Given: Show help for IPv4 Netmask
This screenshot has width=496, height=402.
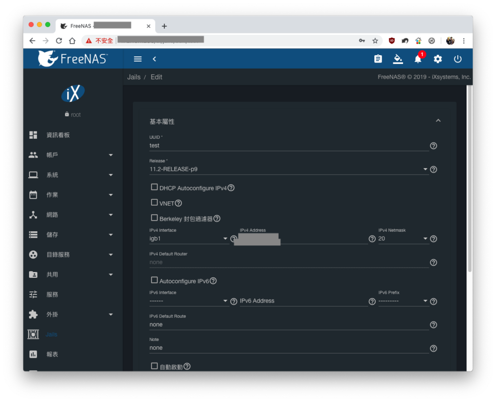Looking at the screenshot, I should [x=434, y=239].
